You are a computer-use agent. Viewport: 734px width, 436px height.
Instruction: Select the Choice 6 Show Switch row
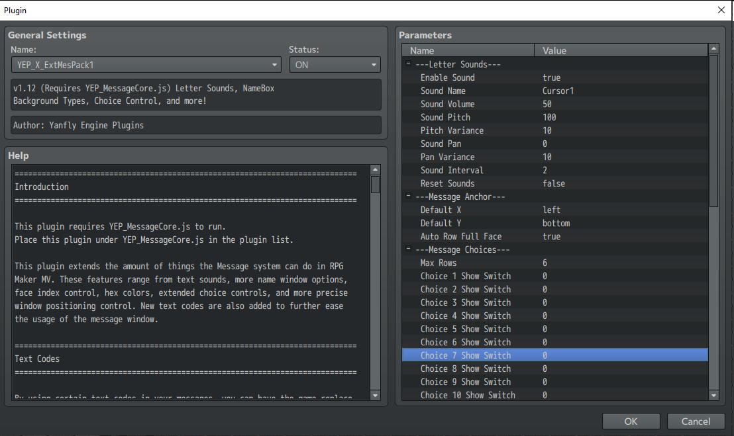554,342
